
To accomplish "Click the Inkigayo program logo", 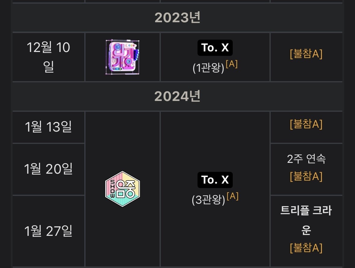I will coord(123,57).
